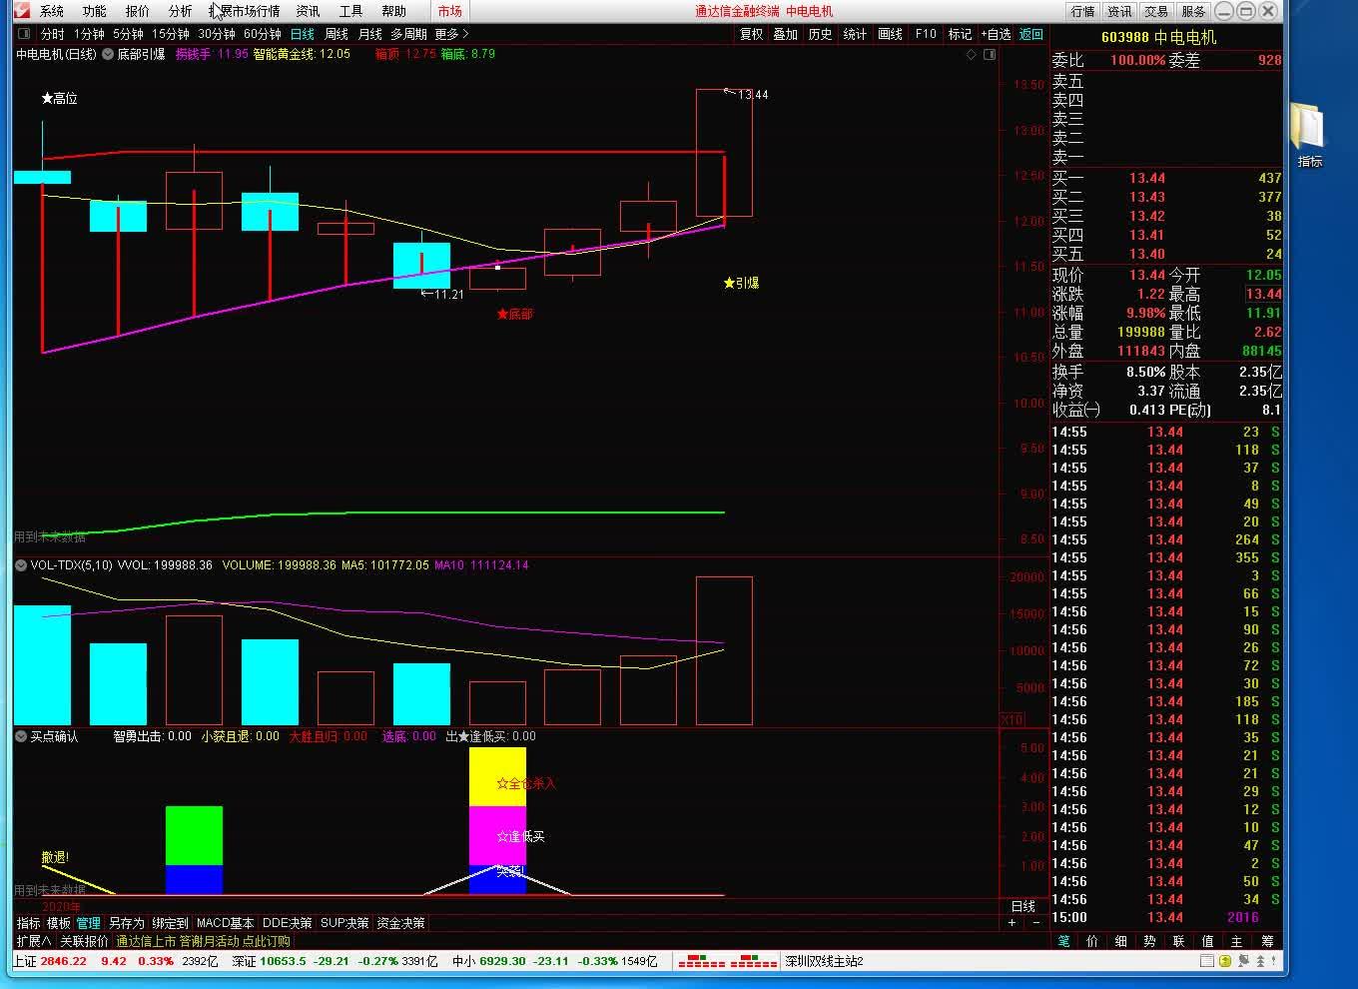Click the list icon in status bar
Image resolution: width=1358 pixels, height=989 pixels.
(1207, 961)
